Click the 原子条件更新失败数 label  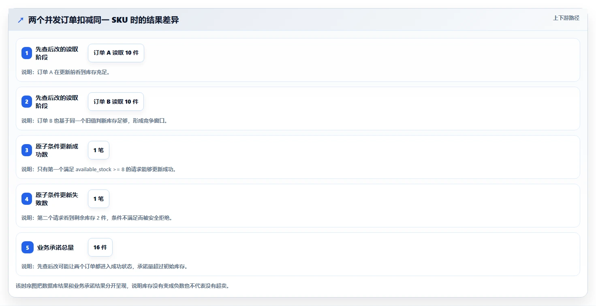click(57, 199)
